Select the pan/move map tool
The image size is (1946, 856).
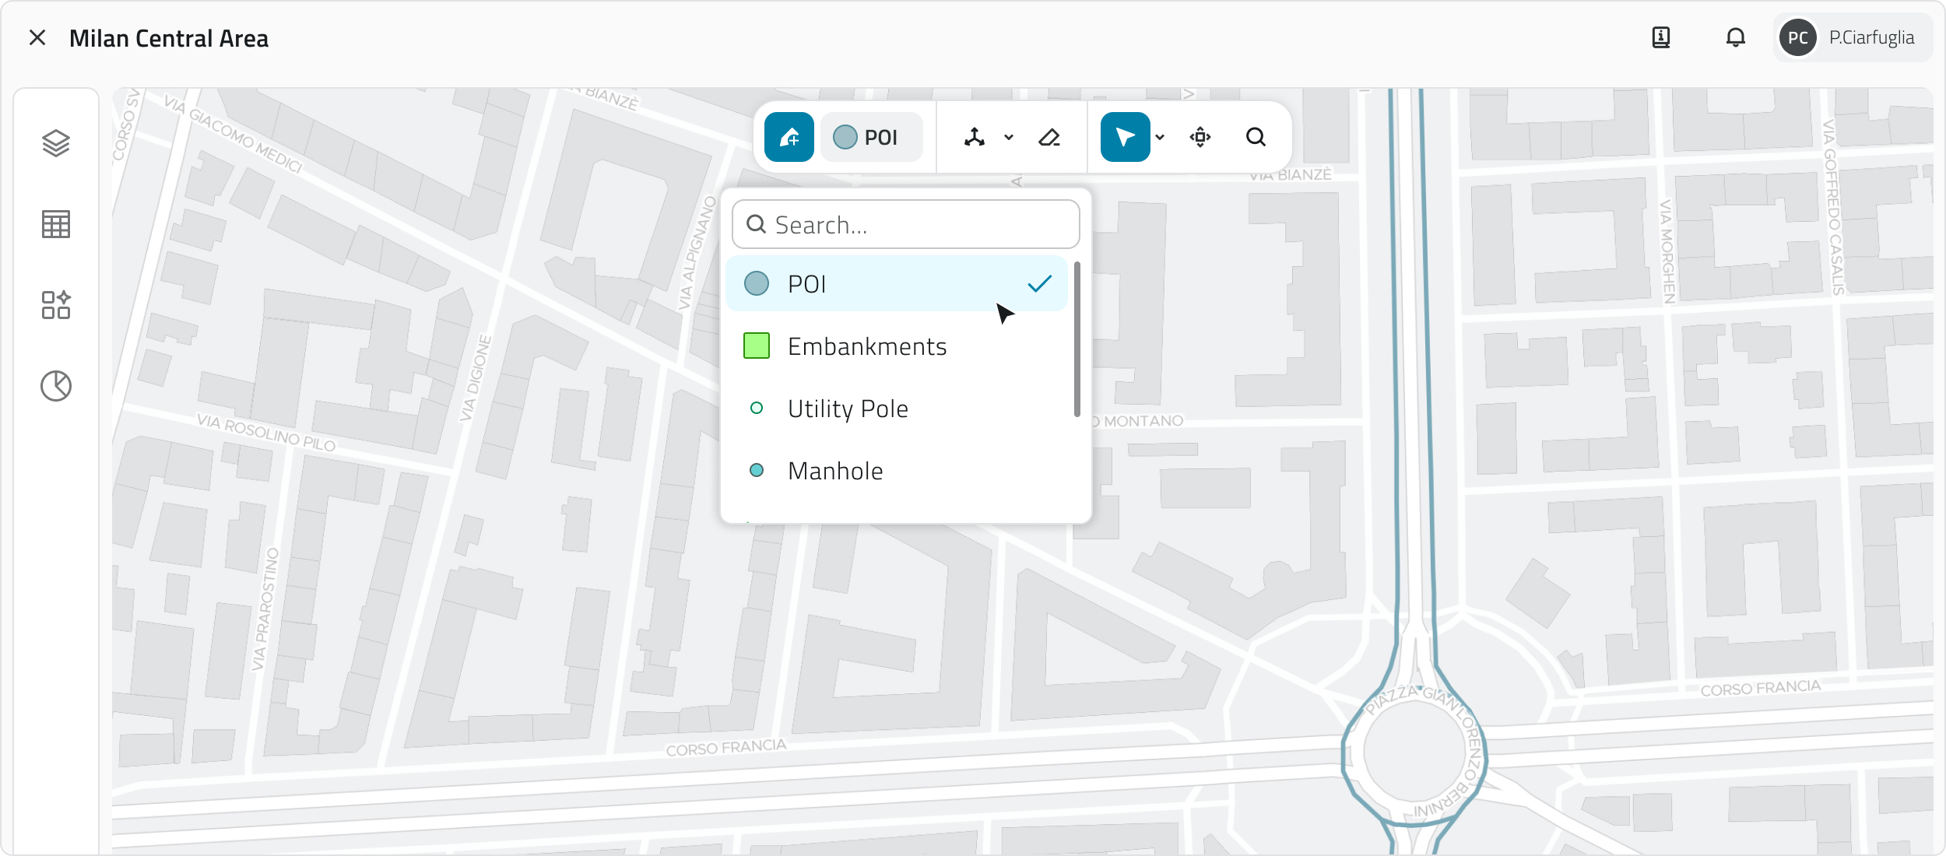pyautogui.click(x=1200, y=138)
